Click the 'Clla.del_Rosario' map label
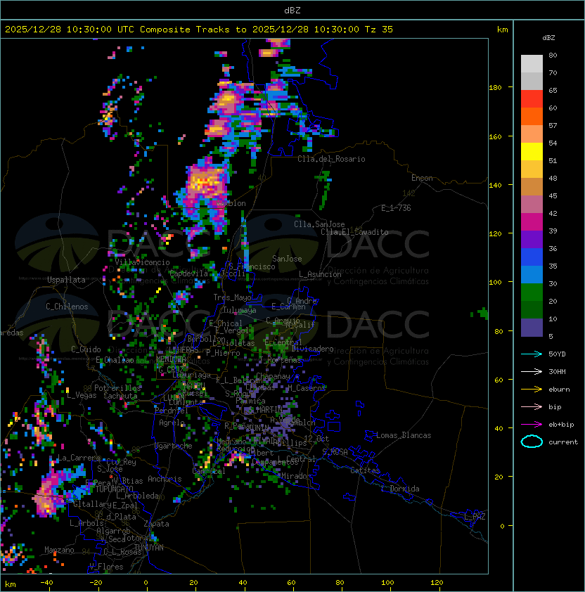This screenshot has width=585, height=592. [331, 159]
